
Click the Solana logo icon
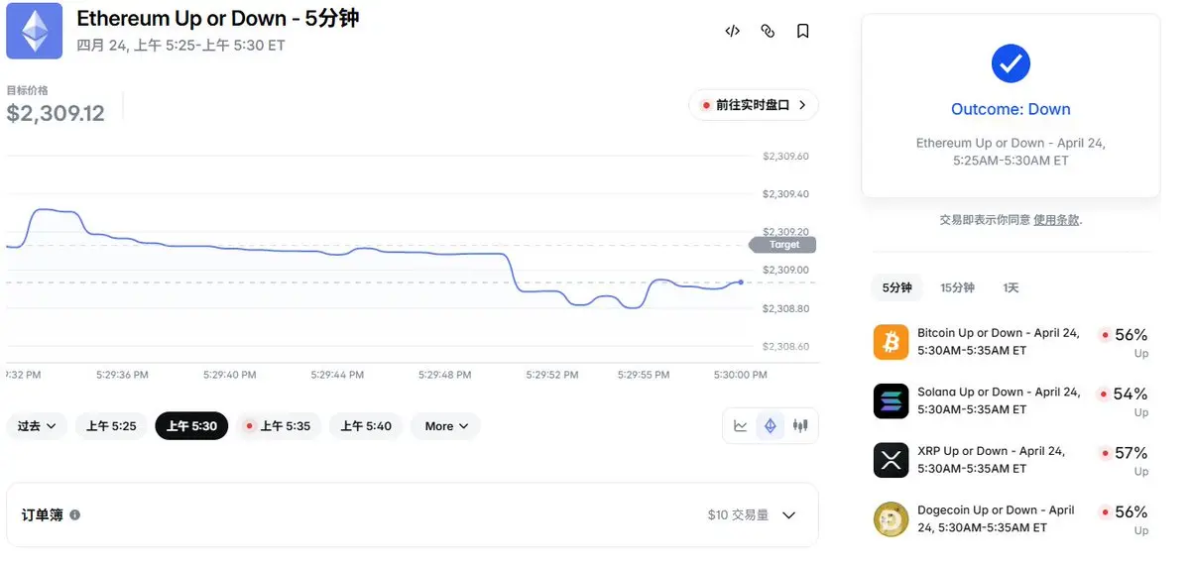tap(891, 400)
